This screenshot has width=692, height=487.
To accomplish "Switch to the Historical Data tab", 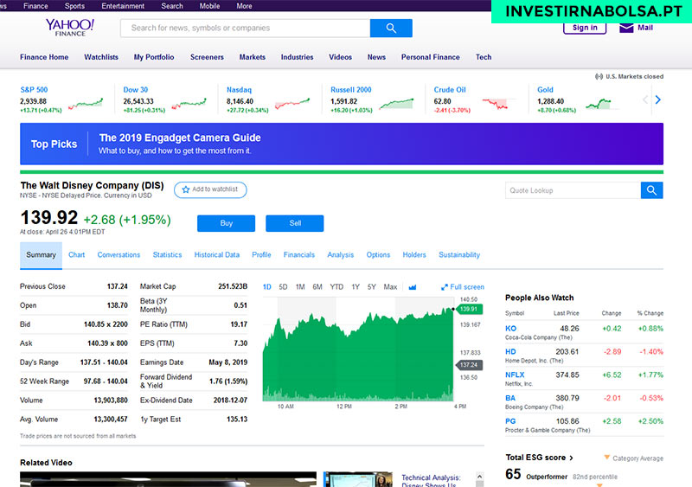I will [x=217, y=255].
